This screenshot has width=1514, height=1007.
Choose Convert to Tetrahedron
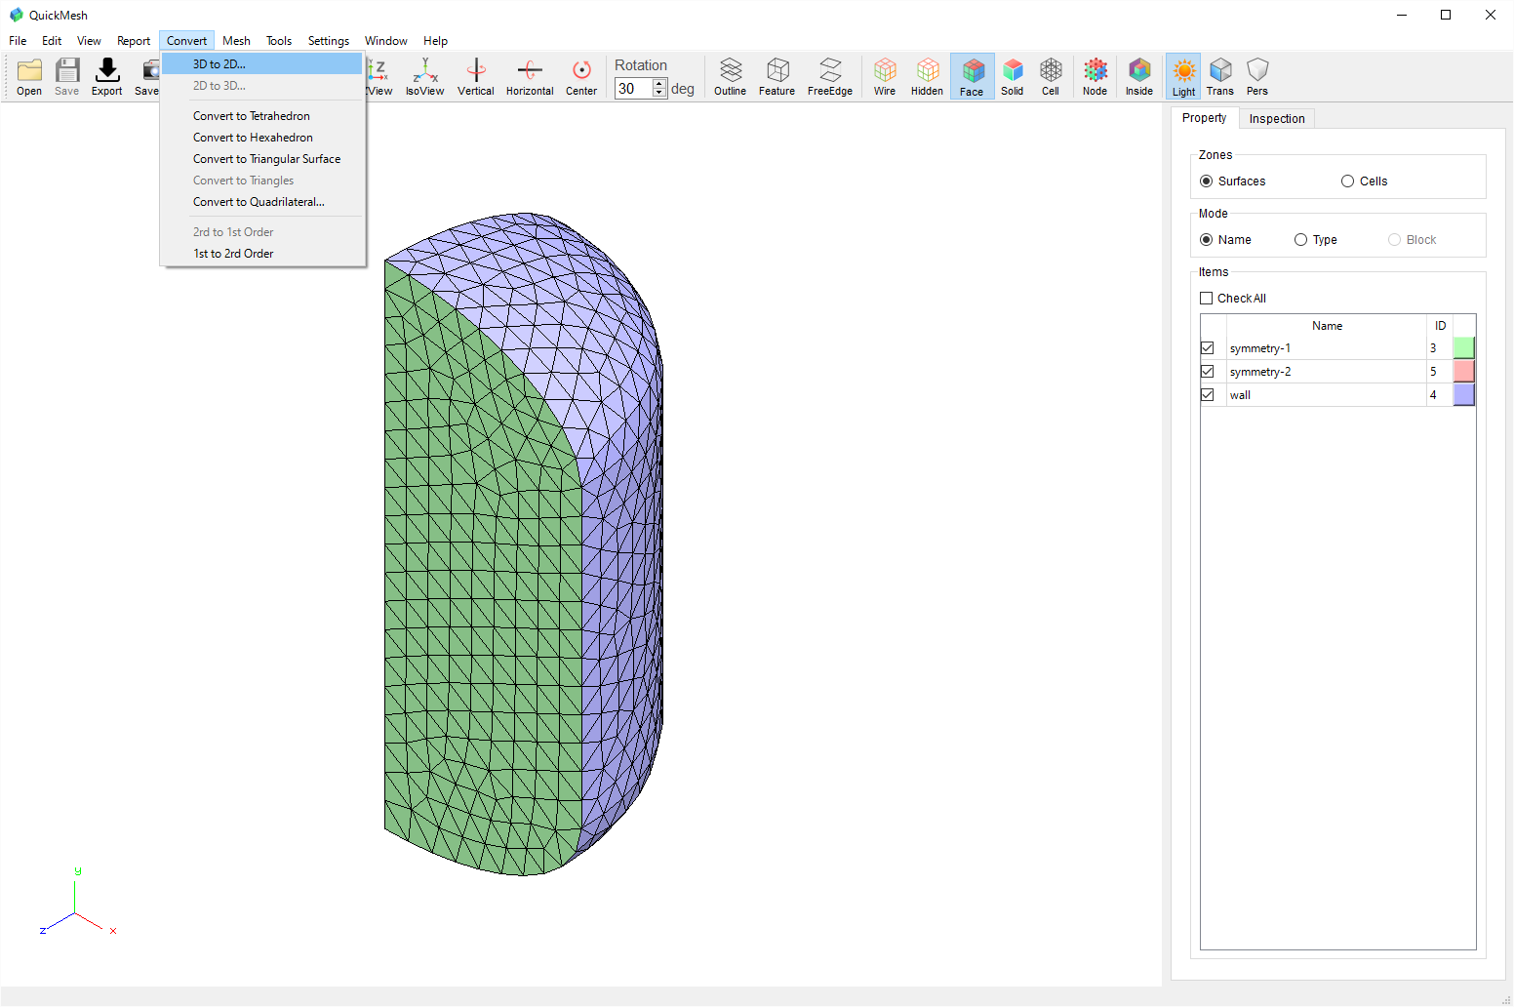pyautogui.click(x=261, y=116)
